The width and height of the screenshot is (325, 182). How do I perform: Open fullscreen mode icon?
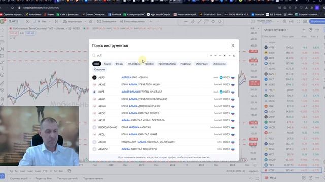pyautogui.click(x=298, y=21)
